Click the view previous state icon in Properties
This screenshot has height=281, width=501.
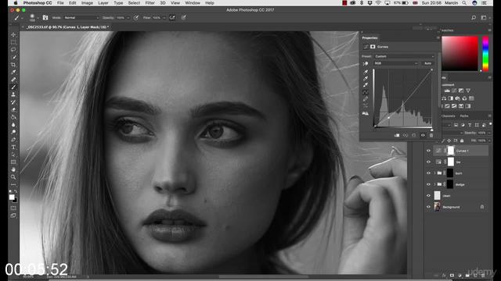(405, 135)
